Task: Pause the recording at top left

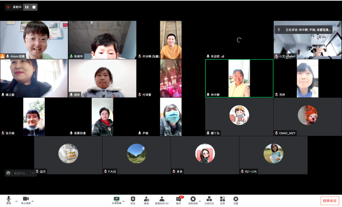Action: pyautogui.click(x=27, y=7)
